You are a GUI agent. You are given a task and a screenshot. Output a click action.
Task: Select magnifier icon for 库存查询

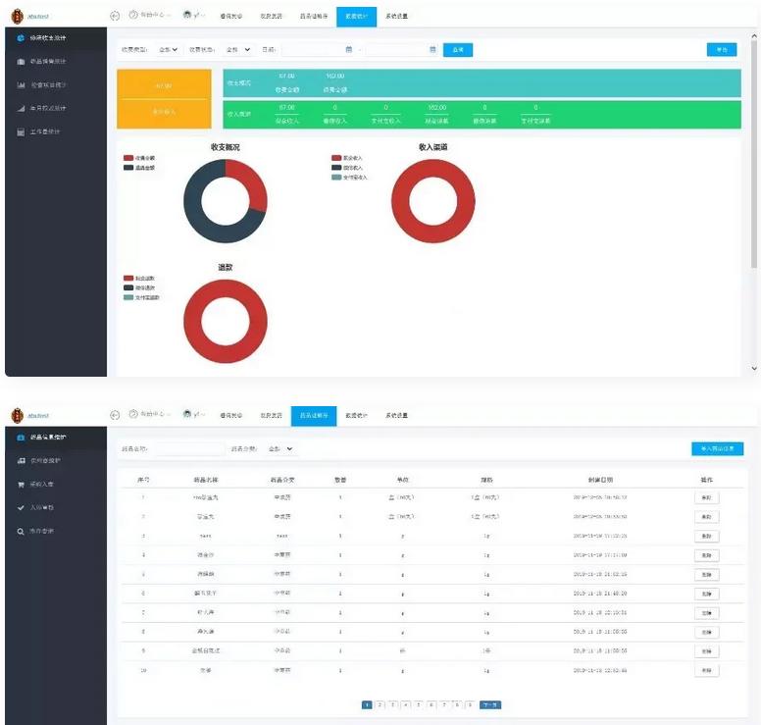coord(21,532)
